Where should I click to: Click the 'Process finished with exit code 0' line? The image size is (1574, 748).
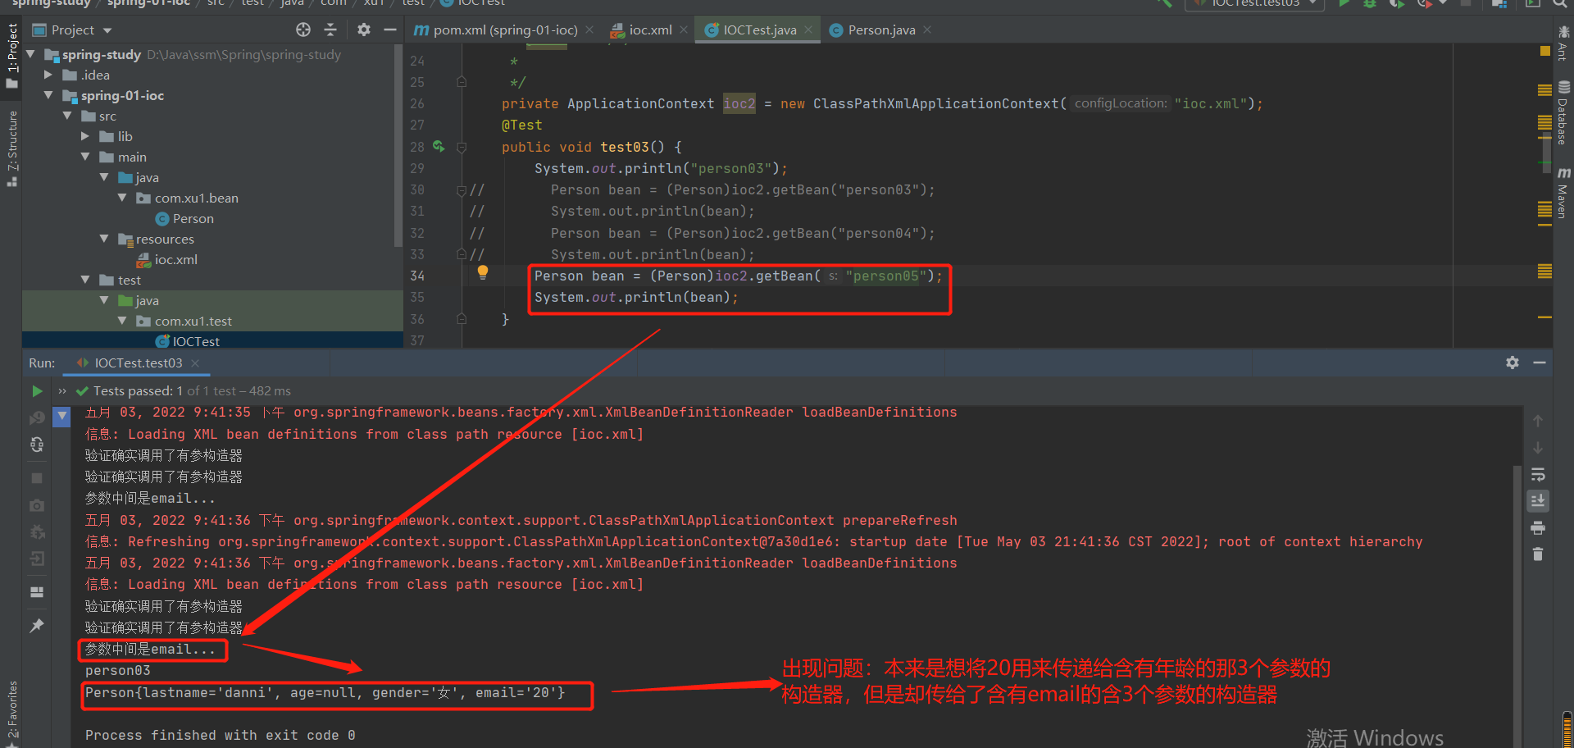(x=220, y=735)
